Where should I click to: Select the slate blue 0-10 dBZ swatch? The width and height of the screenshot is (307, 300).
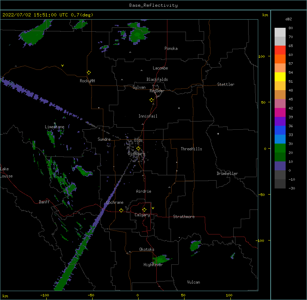(x=280, y=166)
